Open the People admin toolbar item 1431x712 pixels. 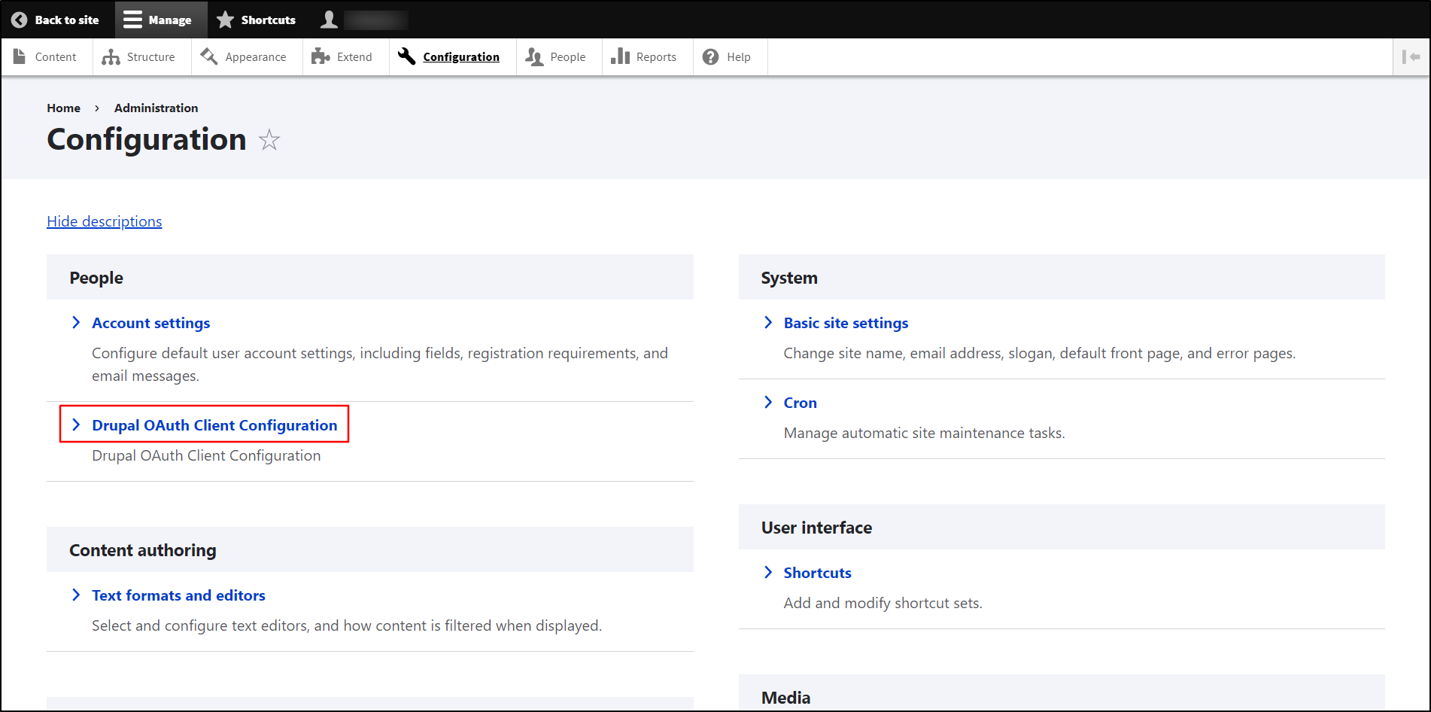[x=557, y=57]
